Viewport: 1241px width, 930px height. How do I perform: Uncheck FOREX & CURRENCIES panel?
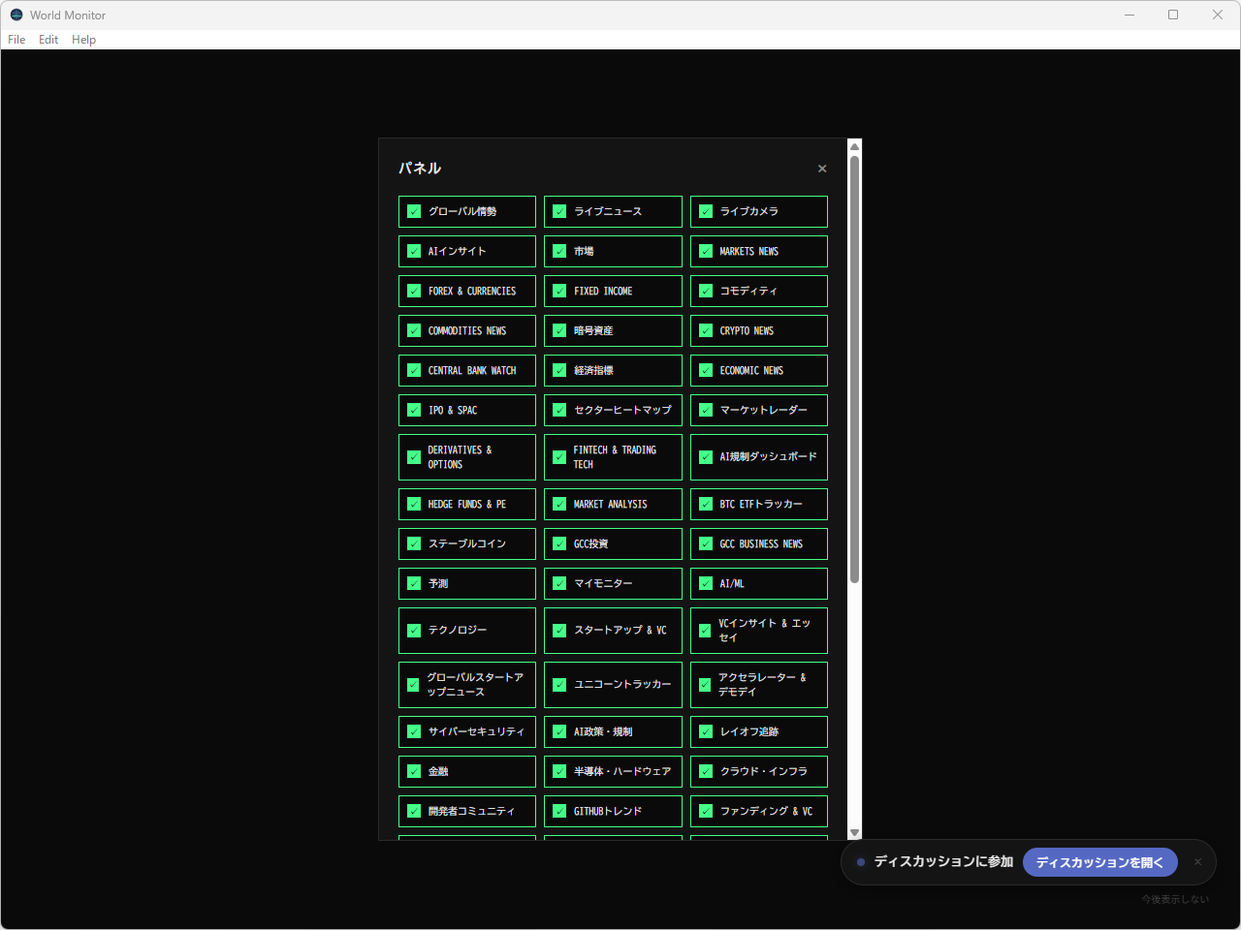pos(414,291)
